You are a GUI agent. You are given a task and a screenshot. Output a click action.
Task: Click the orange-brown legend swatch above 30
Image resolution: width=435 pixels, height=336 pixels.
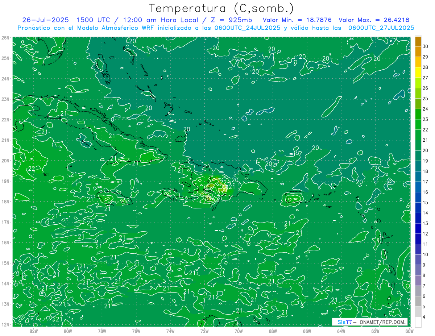point(418,41)
